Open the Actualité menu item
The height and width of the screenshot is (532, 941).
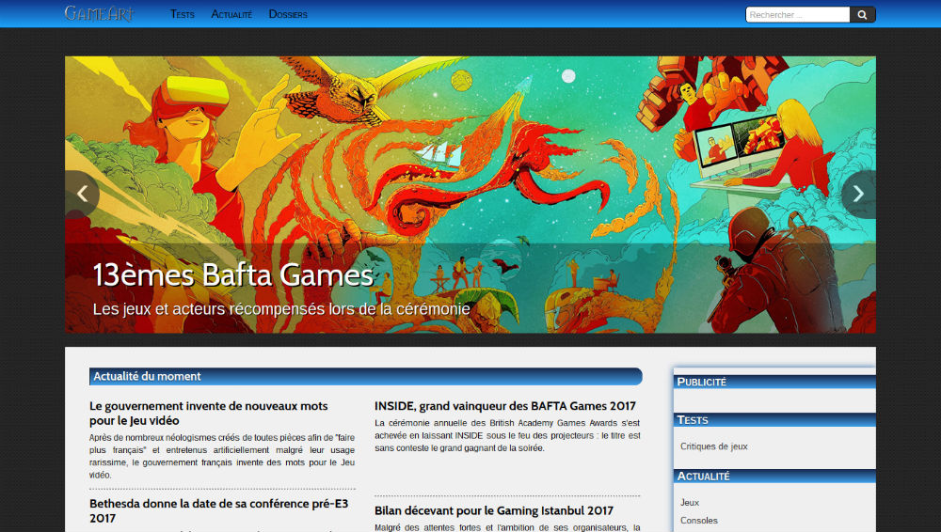point(231,14)
